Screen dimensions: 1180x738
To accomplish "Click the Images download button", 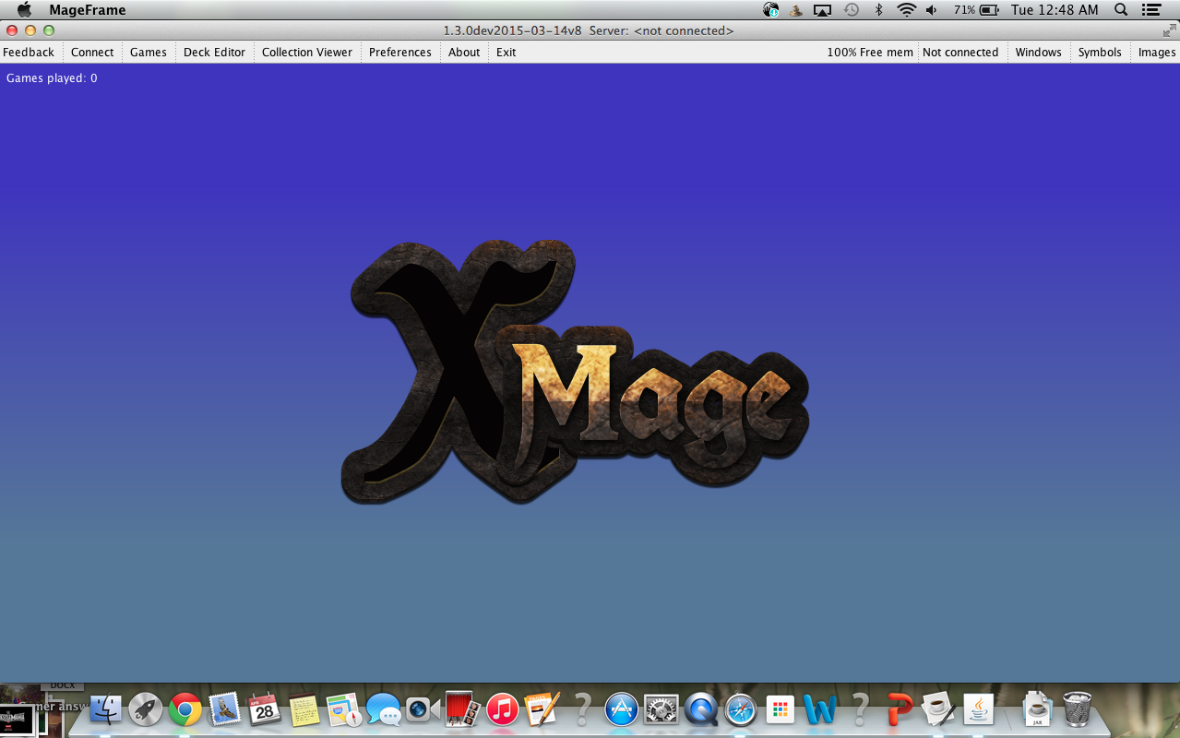I will (x=1157, y=53).
